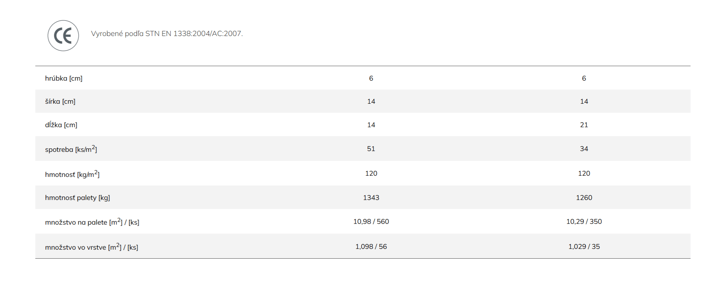Screen dimensions: 723x281
Task: Click the CE certification mark icon
Action: click(x=63, y=36)
